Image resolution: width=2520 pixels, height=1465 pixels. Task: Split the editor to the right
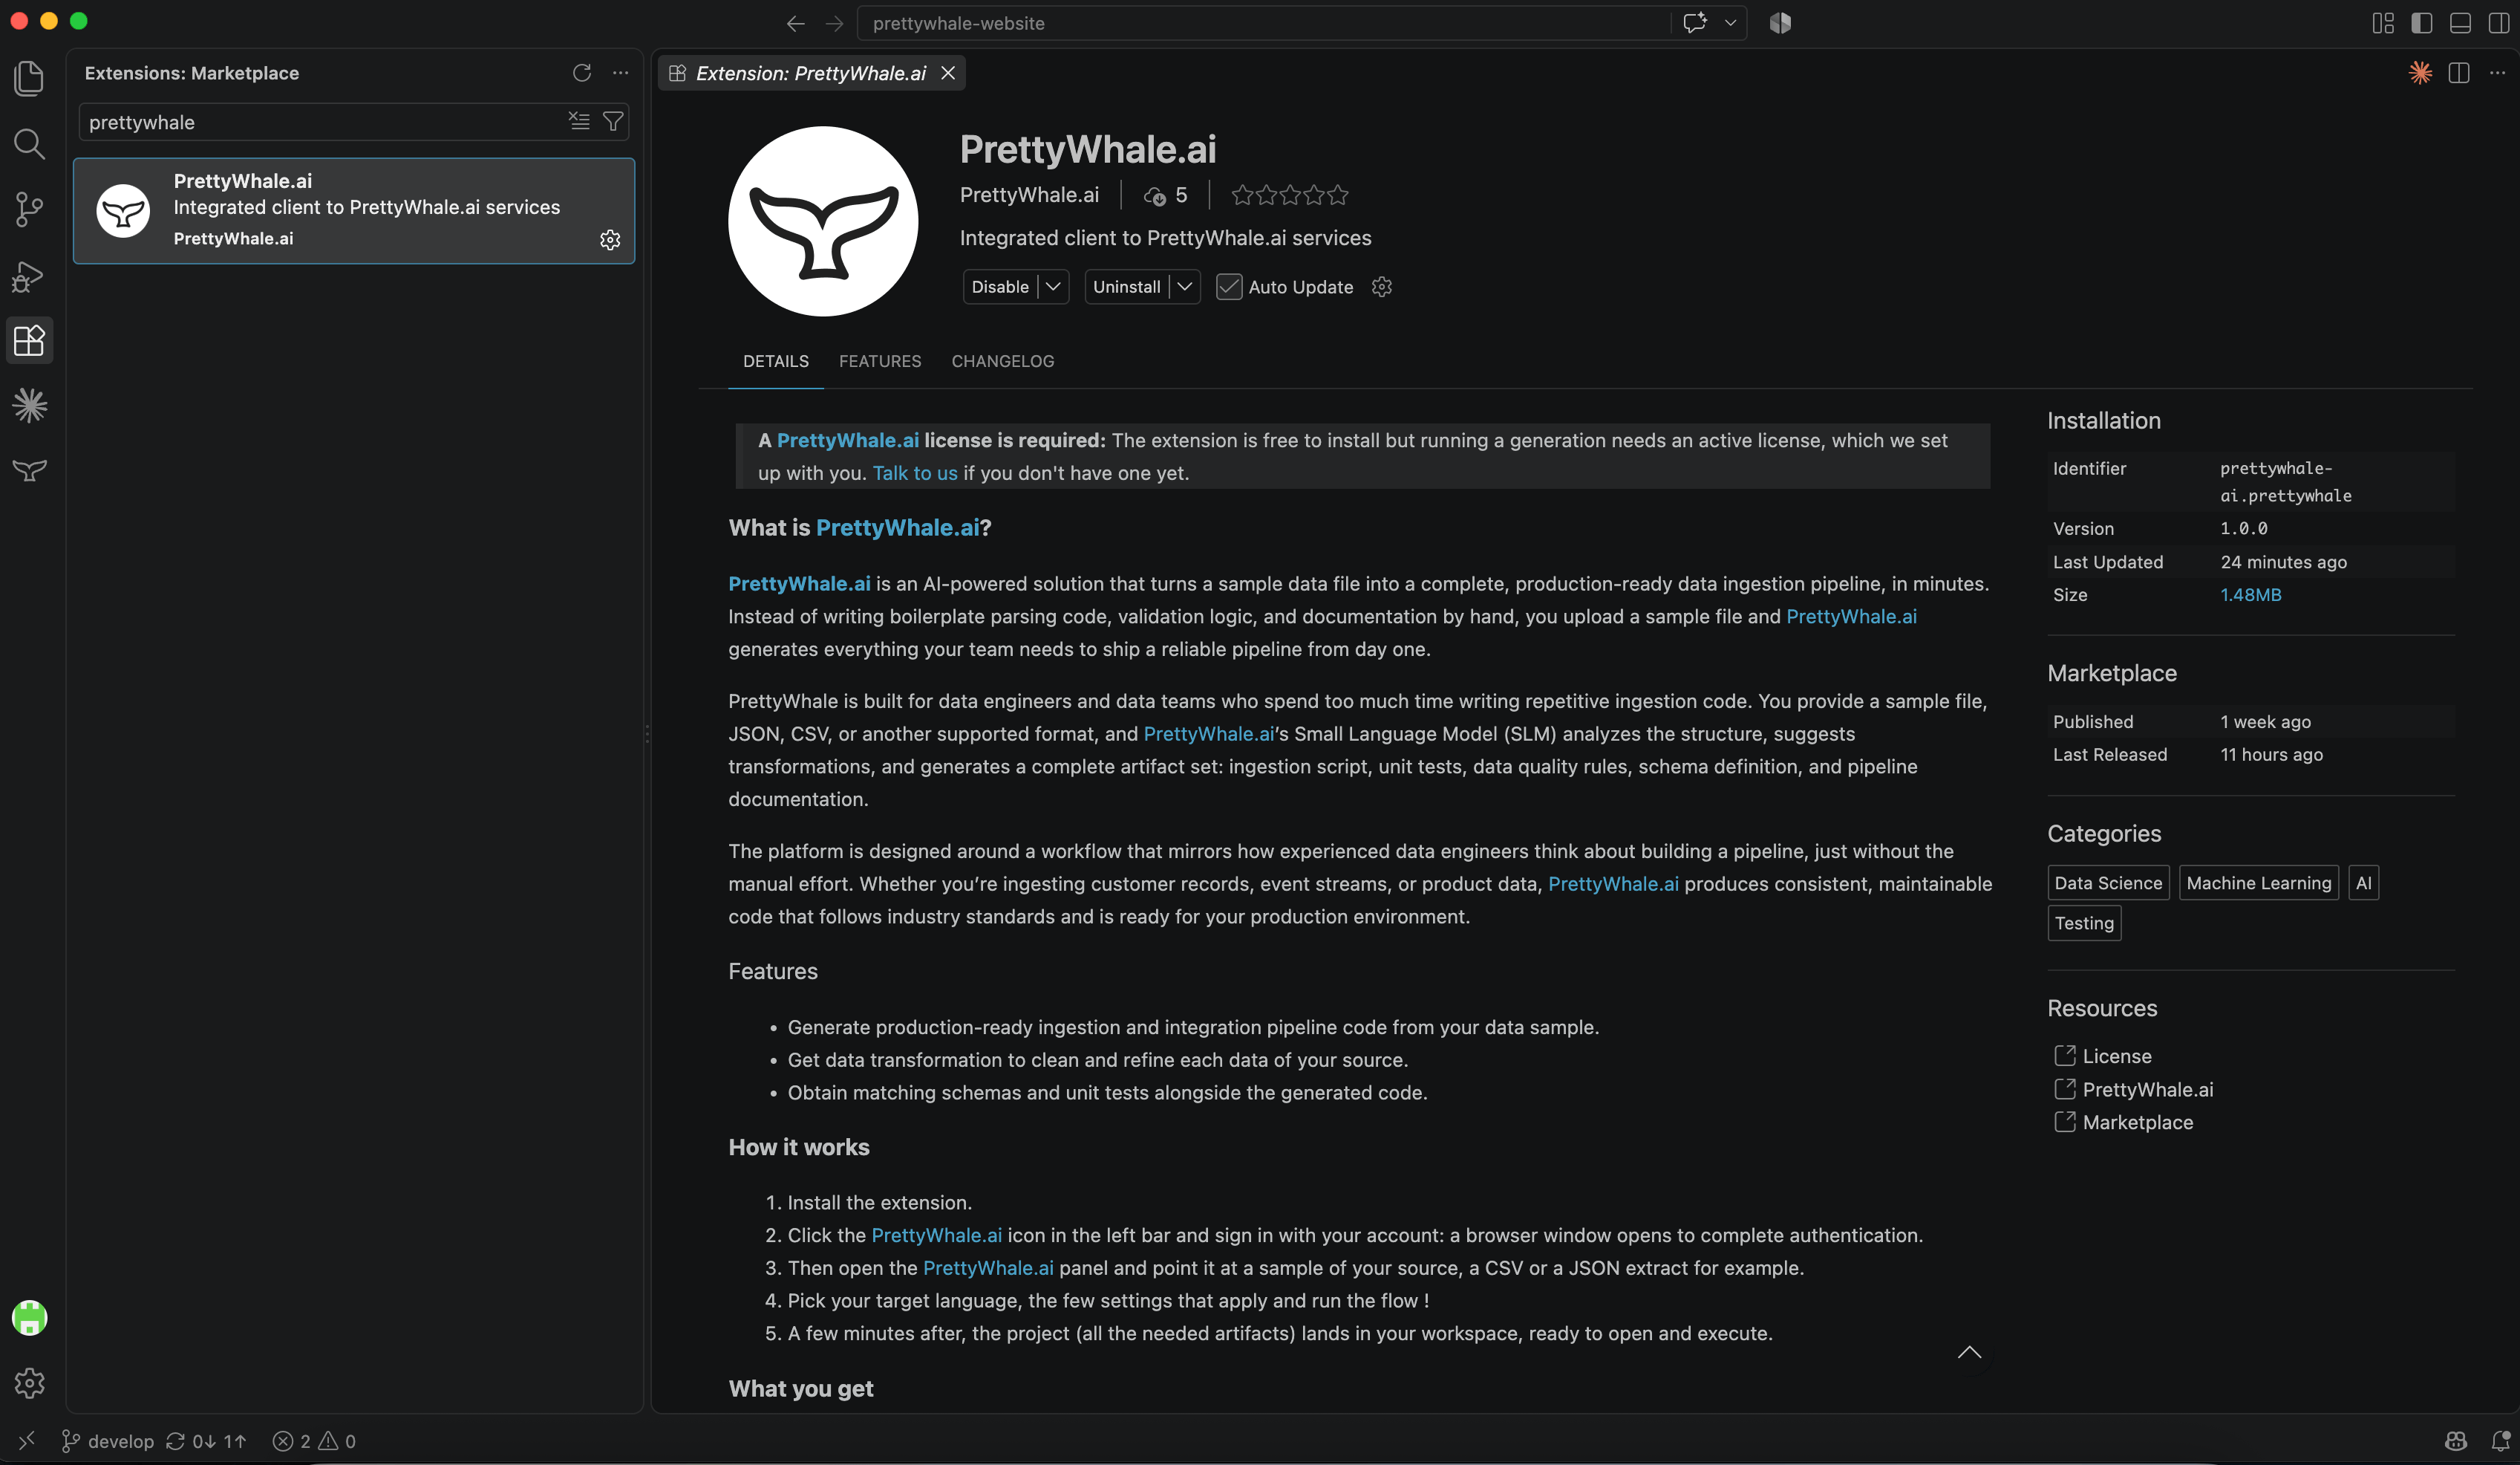point(2459,73)
